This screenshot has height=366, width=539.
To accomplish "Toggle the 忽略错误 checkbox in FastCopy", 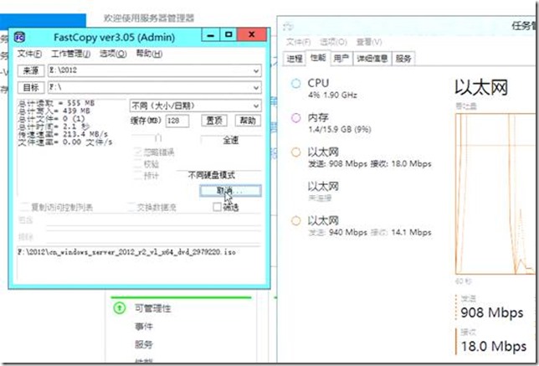I will (x=138, y=152).
